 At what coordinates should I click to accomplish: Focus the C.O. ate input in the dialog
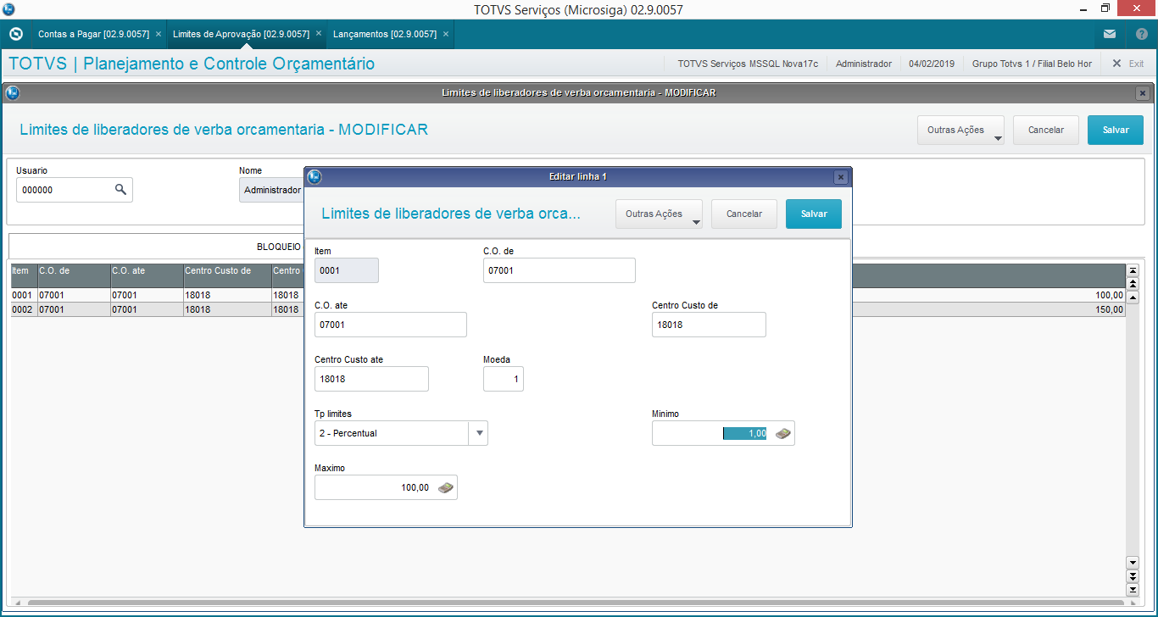pos(391,325)
